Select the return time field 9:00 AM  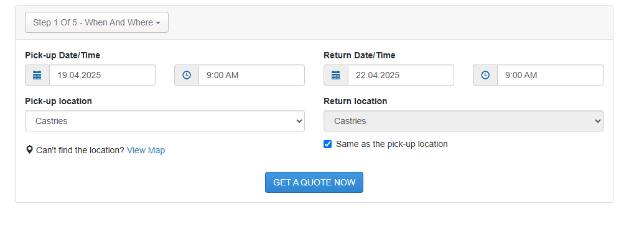(550, 75)
